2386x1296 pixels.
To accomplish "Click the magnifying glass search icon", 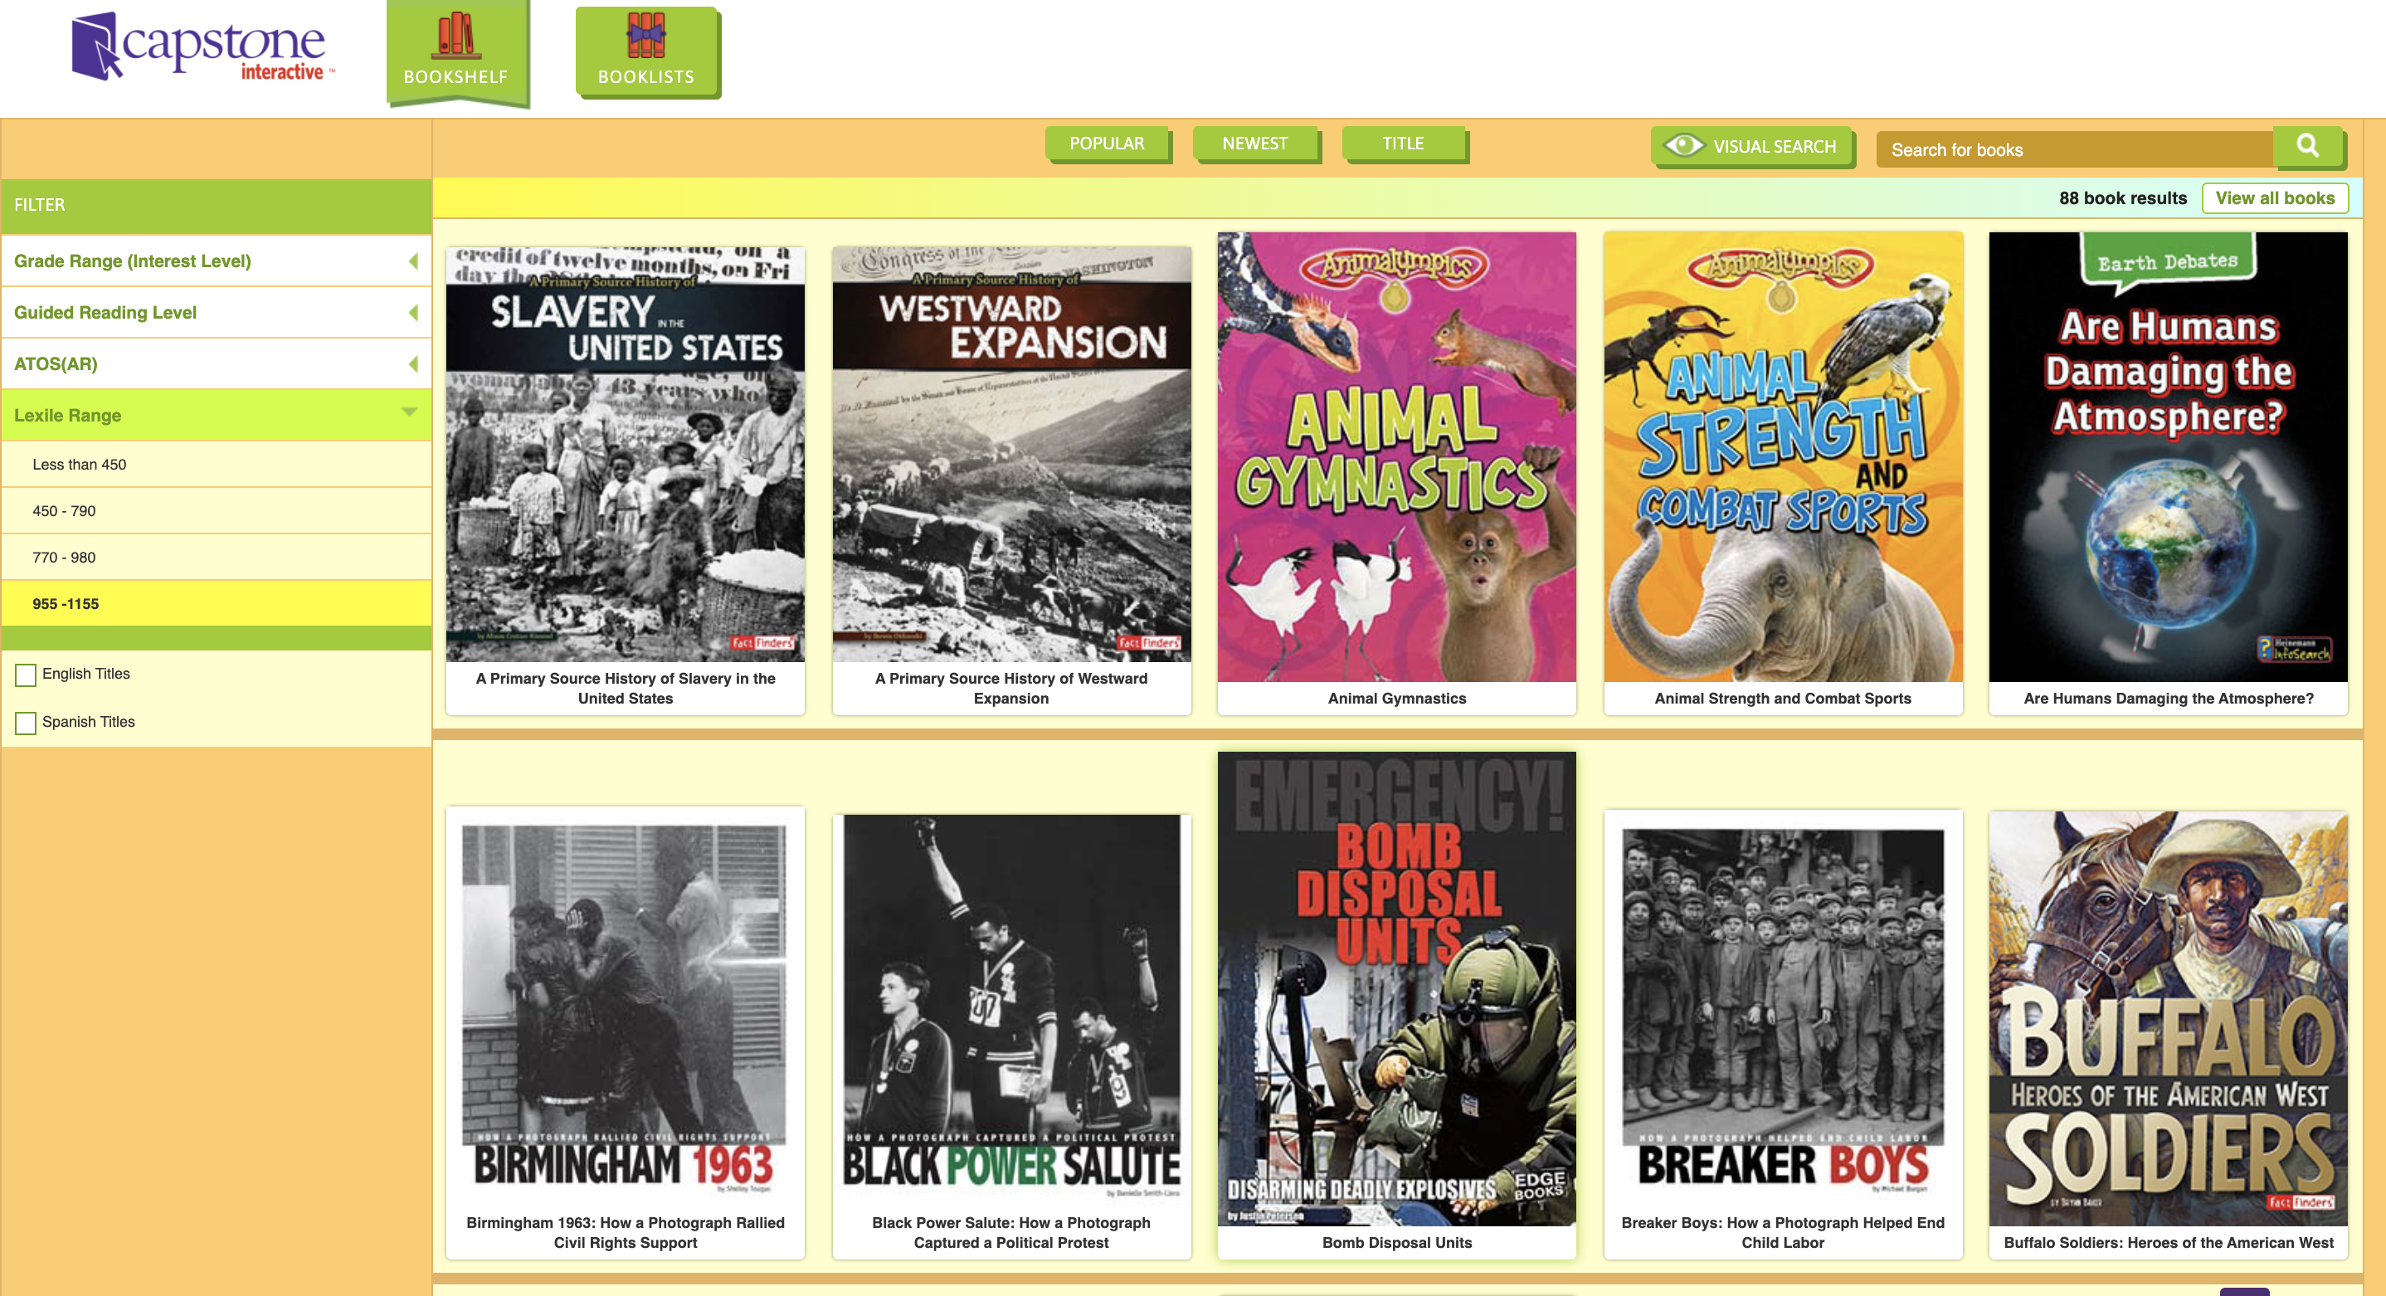I will (x=2307, y=146).
